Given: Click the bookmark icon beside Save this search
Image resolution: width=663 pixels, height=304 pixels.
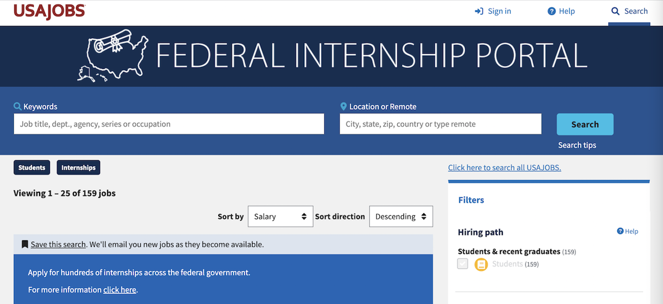Looking at the screenshot, I should tap(25, 244).
